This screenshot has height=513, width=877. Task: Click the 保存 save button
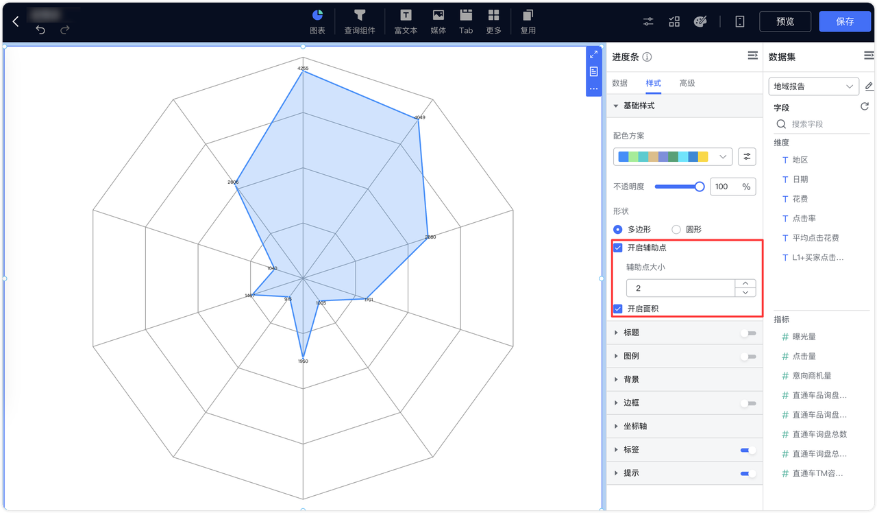845,21
